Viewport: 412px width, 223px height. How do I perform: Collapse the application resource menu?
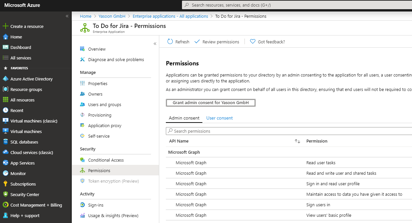(x=155, y=44)
